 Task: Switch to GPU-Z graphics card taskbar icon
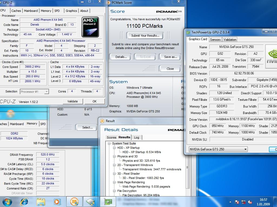(108, 202)
